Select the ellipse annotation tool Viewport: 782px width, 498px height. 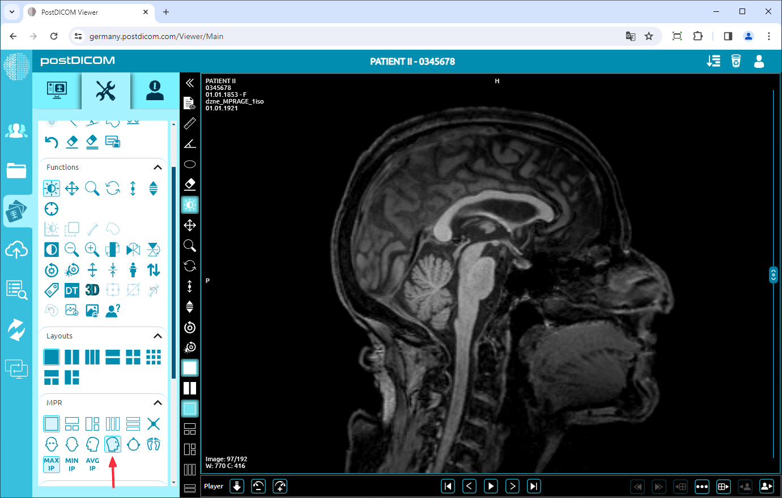click(190, 164)
